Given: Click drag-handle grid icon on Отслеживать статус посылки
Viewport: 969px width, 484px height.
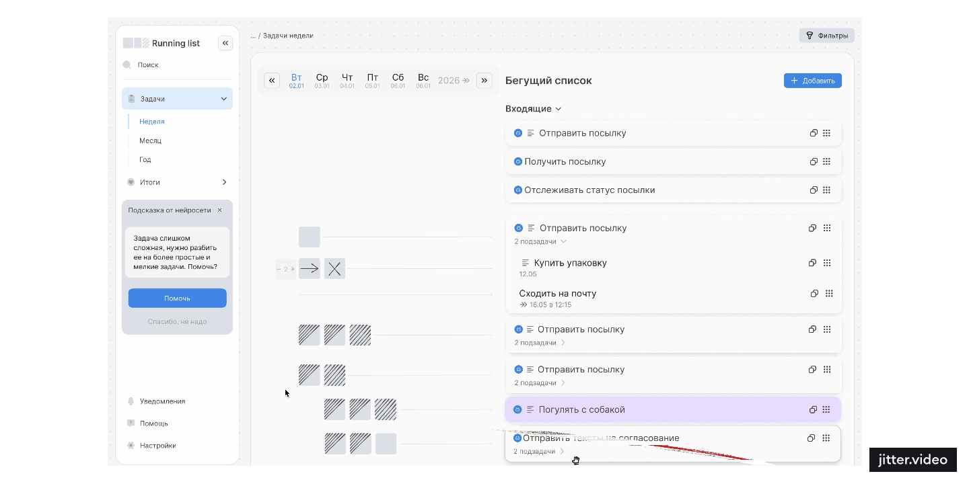Looking at the screenshot, I should pyautogui.click(x=827, y=190).
